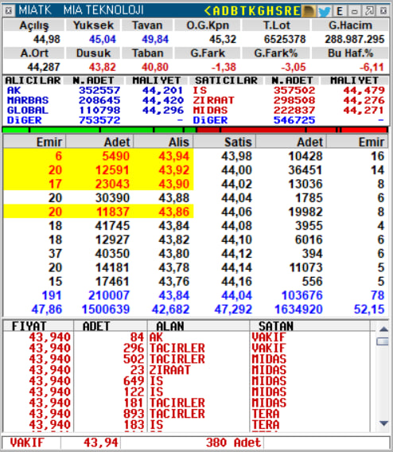The image size is (393, 452).
Task: Click total ask quantity 1634920
Action: 298,310
